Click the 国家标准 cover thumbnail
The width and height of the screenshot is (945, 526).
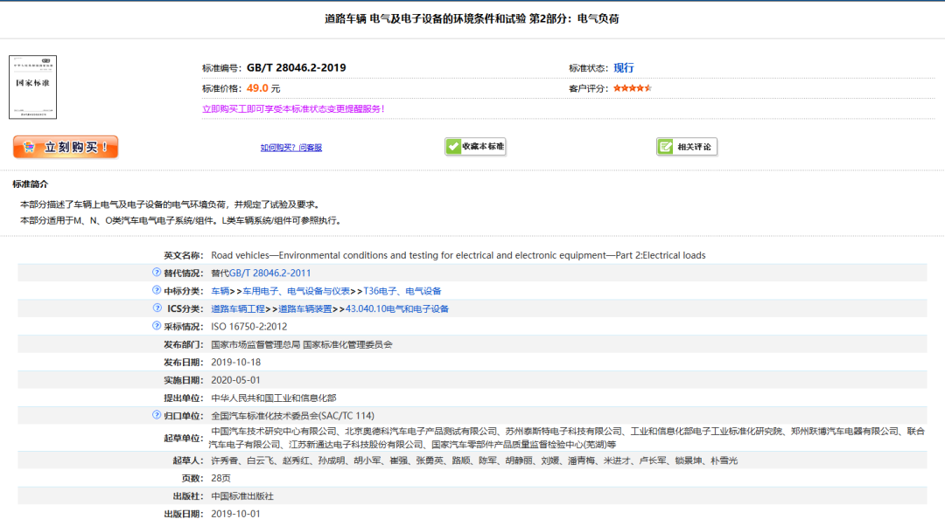coord(32,87)
